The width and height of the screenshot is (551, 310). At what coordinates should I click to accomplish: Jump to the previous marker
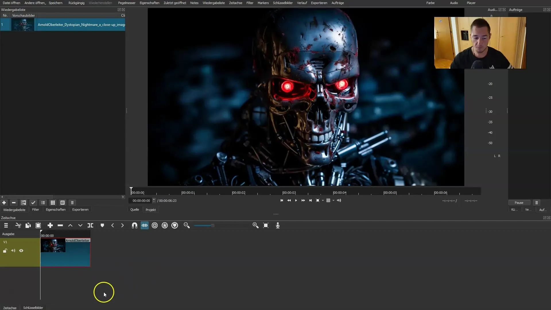click(x=112, y=226)
